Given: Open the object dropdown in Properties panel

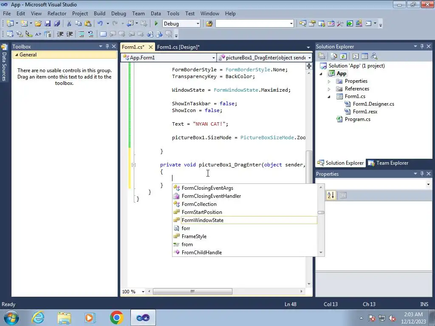Looking at the screenshot, I should point(428,184).
